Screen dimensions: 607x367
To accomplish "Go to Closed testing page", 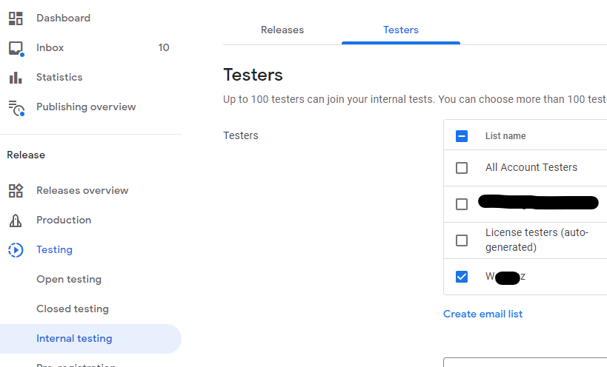I will tap(73, 309).
